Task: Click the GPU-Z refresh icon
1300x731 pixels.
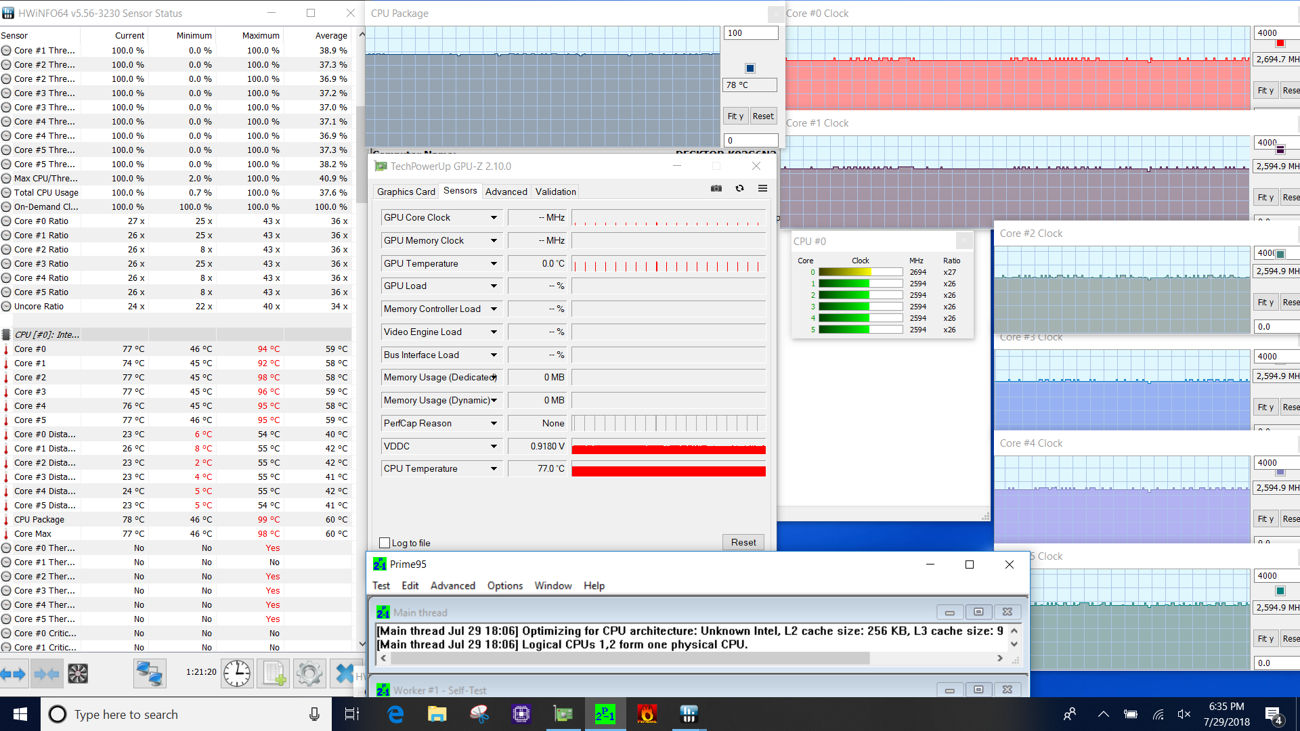Action: (739, 189)
